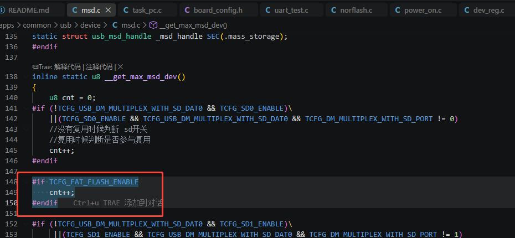
Task: Open the msd.c breadcrumb segment
Action: point(131,25)
